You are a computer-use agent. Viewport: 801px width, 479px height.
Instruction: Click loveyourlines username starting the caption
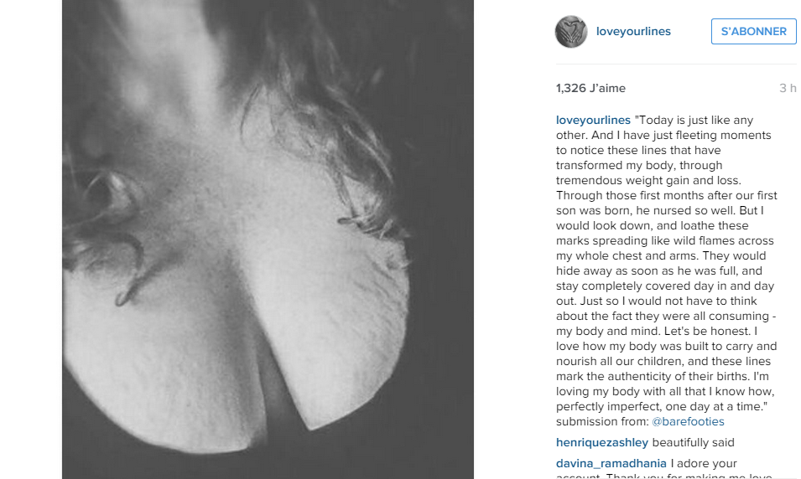click(x=593, y=120)
